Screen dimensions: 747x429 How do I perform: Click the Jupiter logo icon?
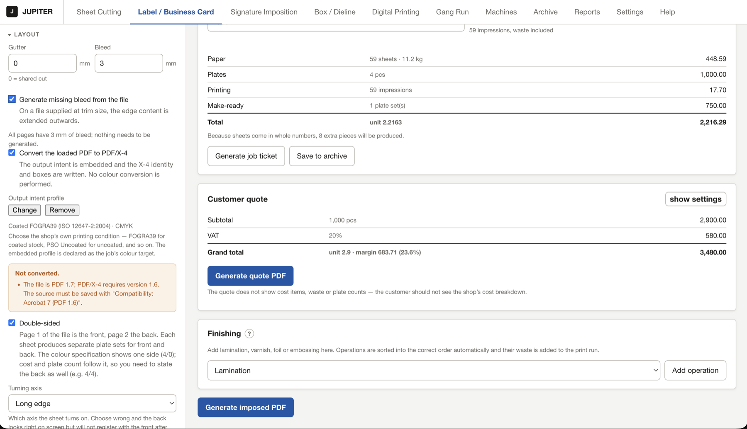[x=12, y=12]
